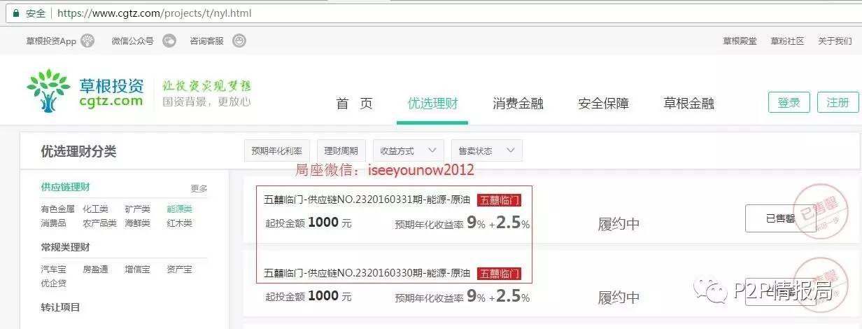This screenshot has width=862, height=329.
Task: Select 优选理财 tab
Action: click(x=432, y=104)
